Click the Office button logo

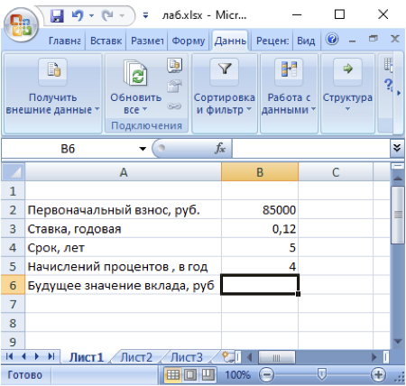click(x=21, y=25)
